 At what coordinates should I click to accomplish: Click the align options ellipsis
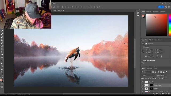pos(77,7)
